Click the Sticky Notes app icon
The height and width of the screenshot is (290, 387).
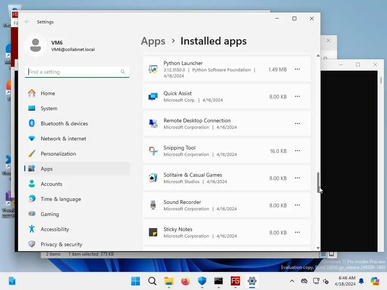coord(153,232)
